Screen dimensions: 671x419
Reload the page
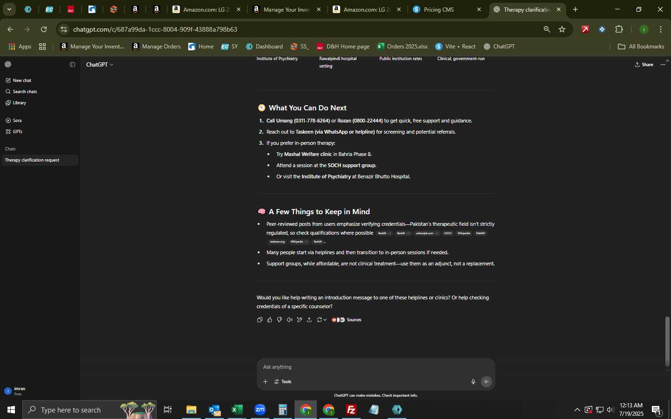(44, 29)
